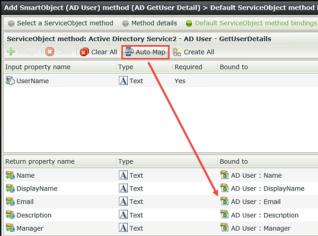
Task: Click the disabled Clear X icon
Action: [50, 51]
